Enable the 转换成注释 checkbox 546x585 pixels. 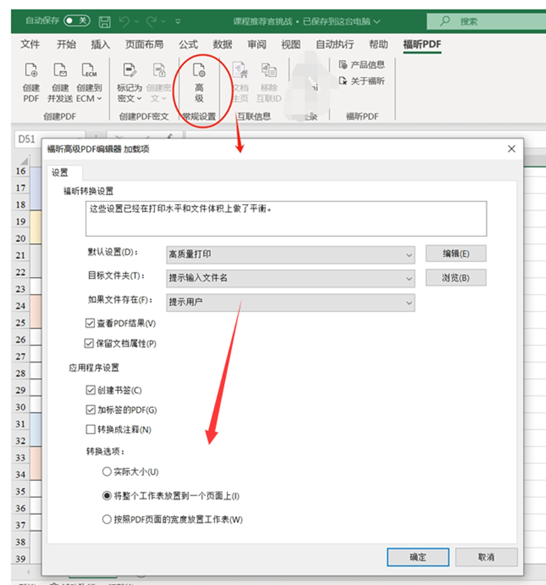pos(90,430)
